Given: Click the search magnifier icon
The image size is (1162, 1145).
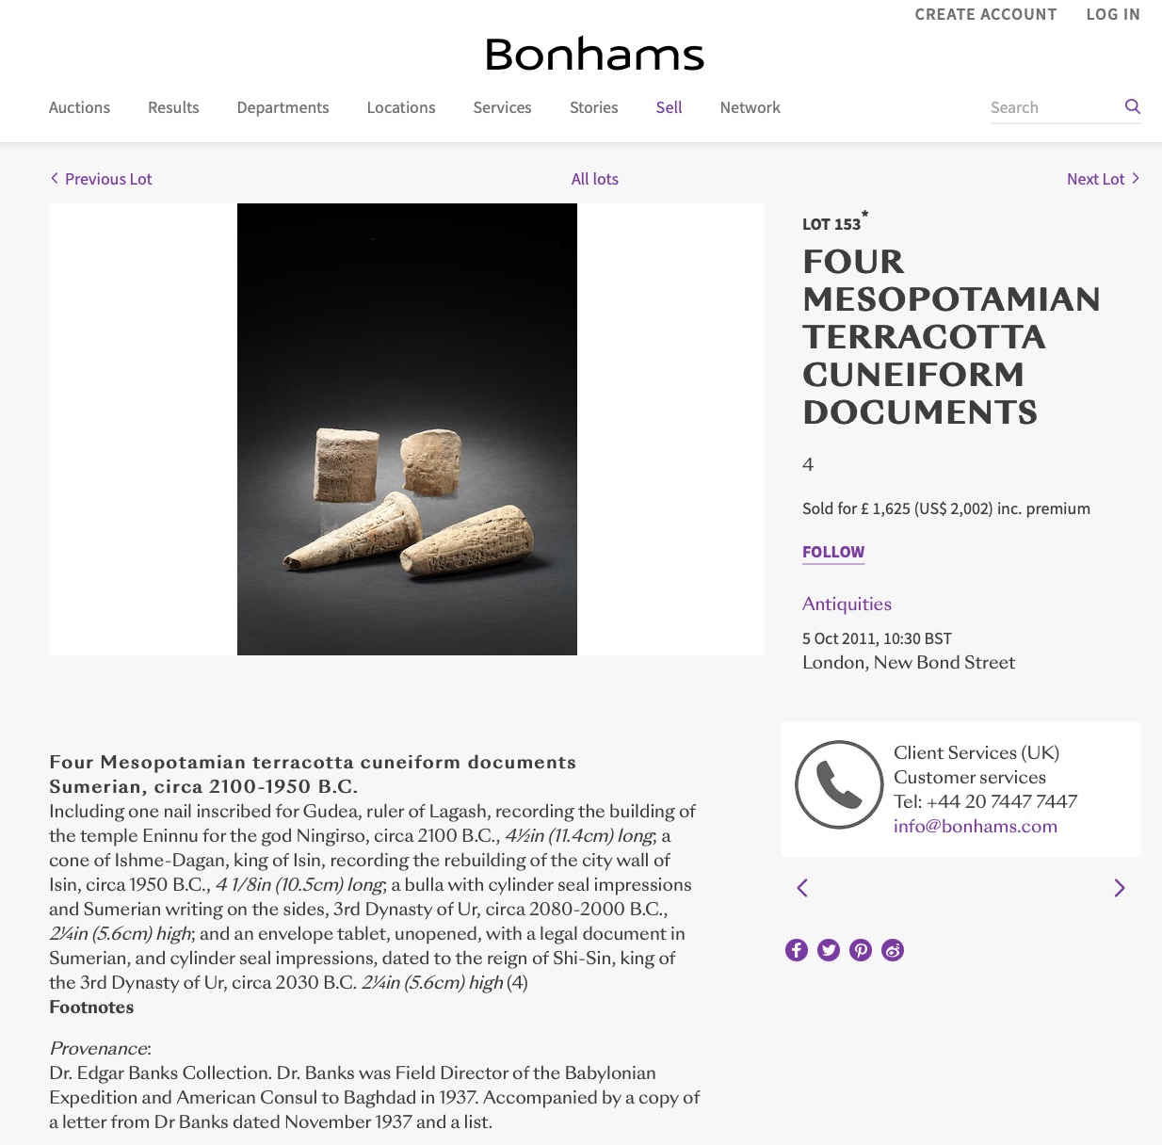Looking at the screenshot, I should (1132, 106).
